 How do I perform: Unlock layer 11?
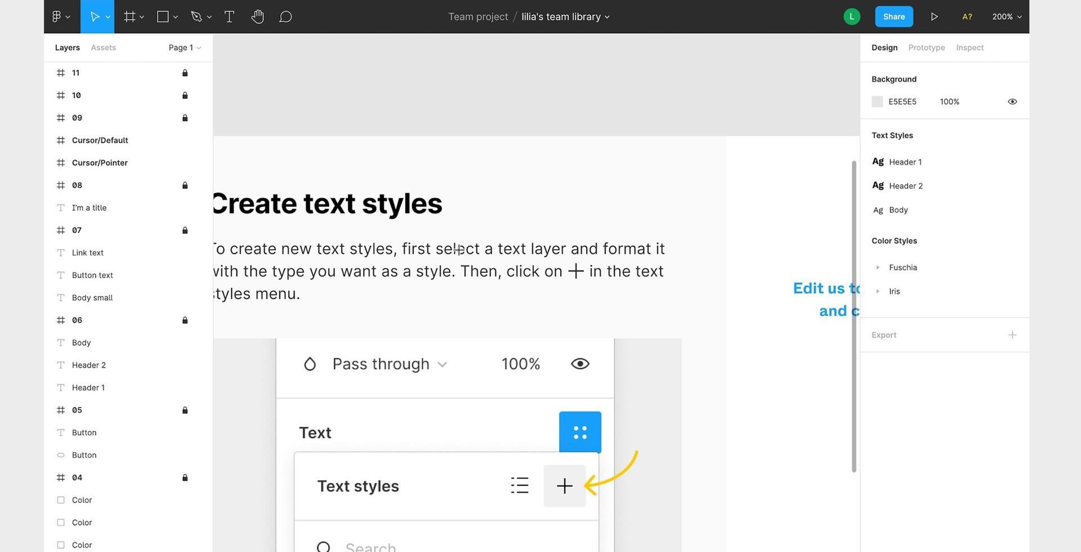tap(185, 73)
